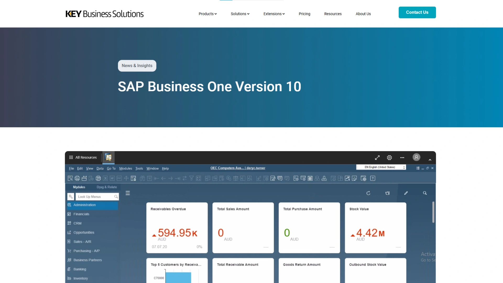
Task: Expand the Administration module
Action: [92, 205]
